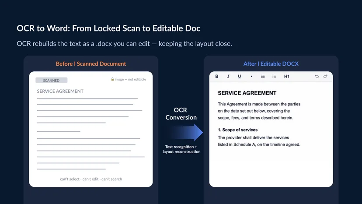This screenshot has height=204, width=362.
Task: Toggle bold formatting in the DOCX toolbar
Action: pos(217,76)
